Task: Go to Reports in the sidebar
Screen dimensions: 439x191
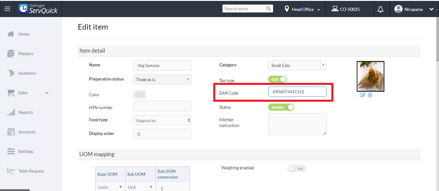Action: pyautogui.click(x=25, y=113)
